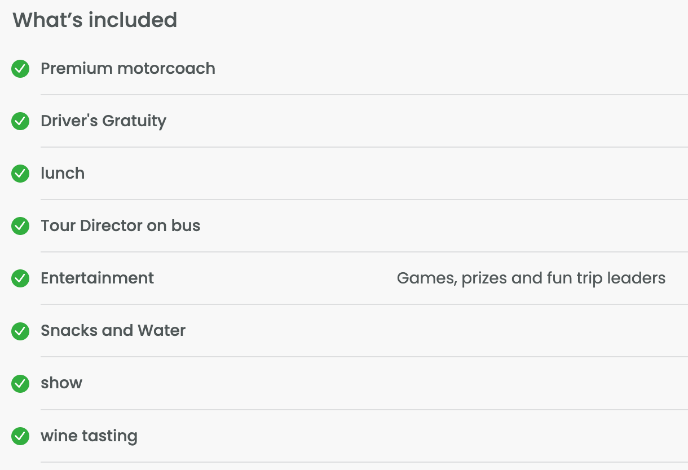The width and height of the screenshot is (688, 470).
Task: Click the What's included heading
Action: click(95, 20)
